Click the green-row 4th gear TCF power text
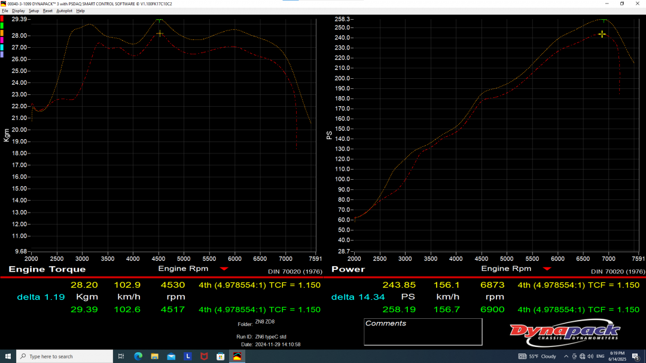Screen dimensions: 646x363 click(x=578, y=309)
